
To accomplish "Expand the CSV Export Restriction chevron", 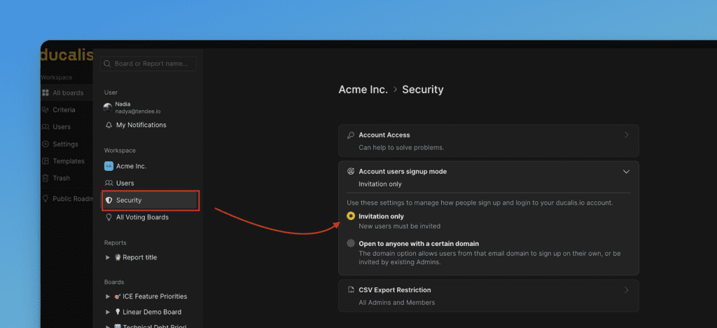I will pos(626,290).
